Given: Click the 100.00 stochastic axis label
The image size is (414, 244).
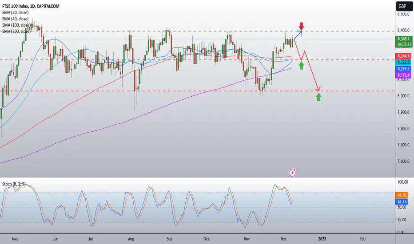Looking at the screenshot, I should click(402, 182).
